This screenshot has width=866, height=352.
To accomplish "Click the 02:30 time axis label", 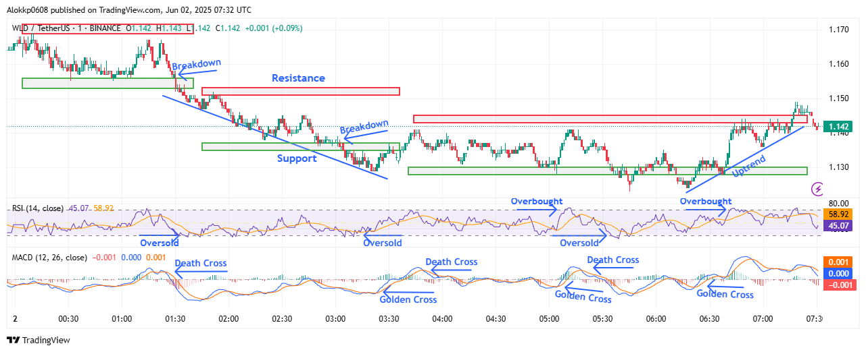I will [282, 318].
